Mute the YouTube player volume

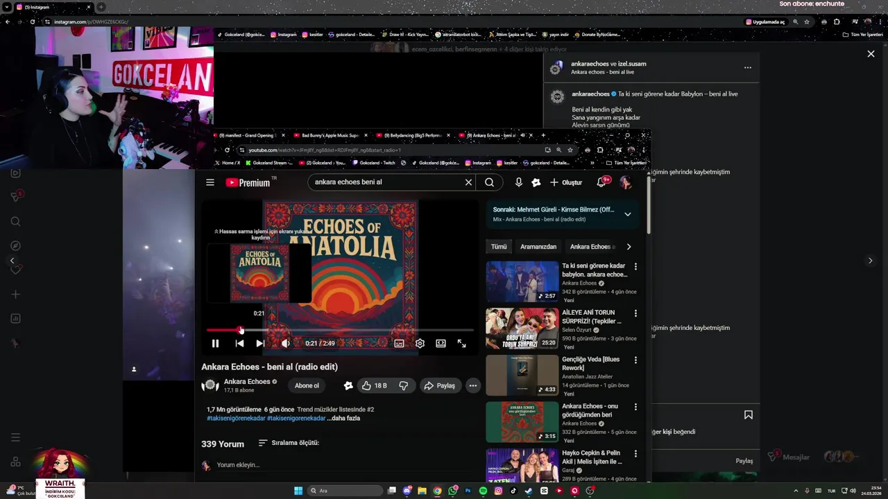[285, 343]
